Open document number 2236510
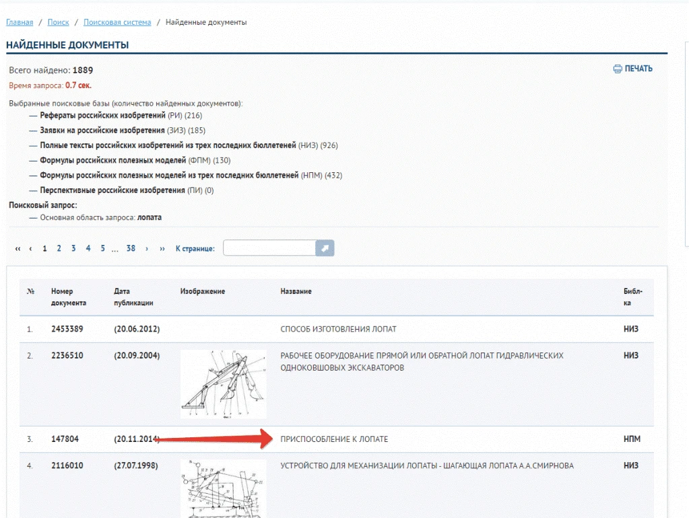The width and height of the screenshot is (689, 518). click(67, 356)
